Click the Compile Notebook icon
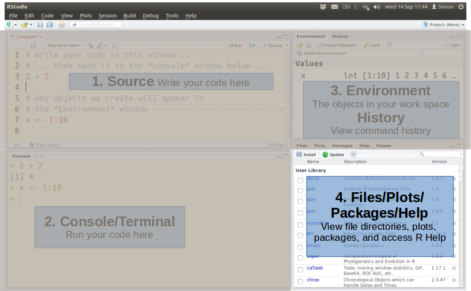 tap(115, 46)
